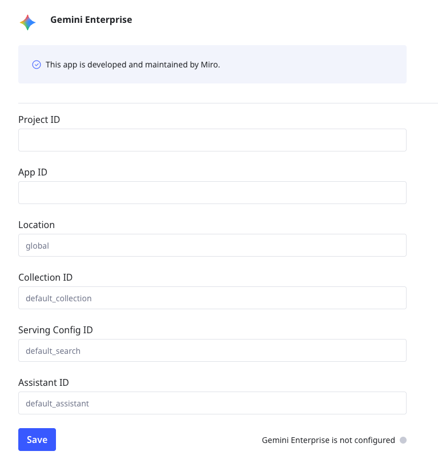This screenshot has width=438, height=475.
Task: Click the gray status indicator dot
Action: pos(403,440)
